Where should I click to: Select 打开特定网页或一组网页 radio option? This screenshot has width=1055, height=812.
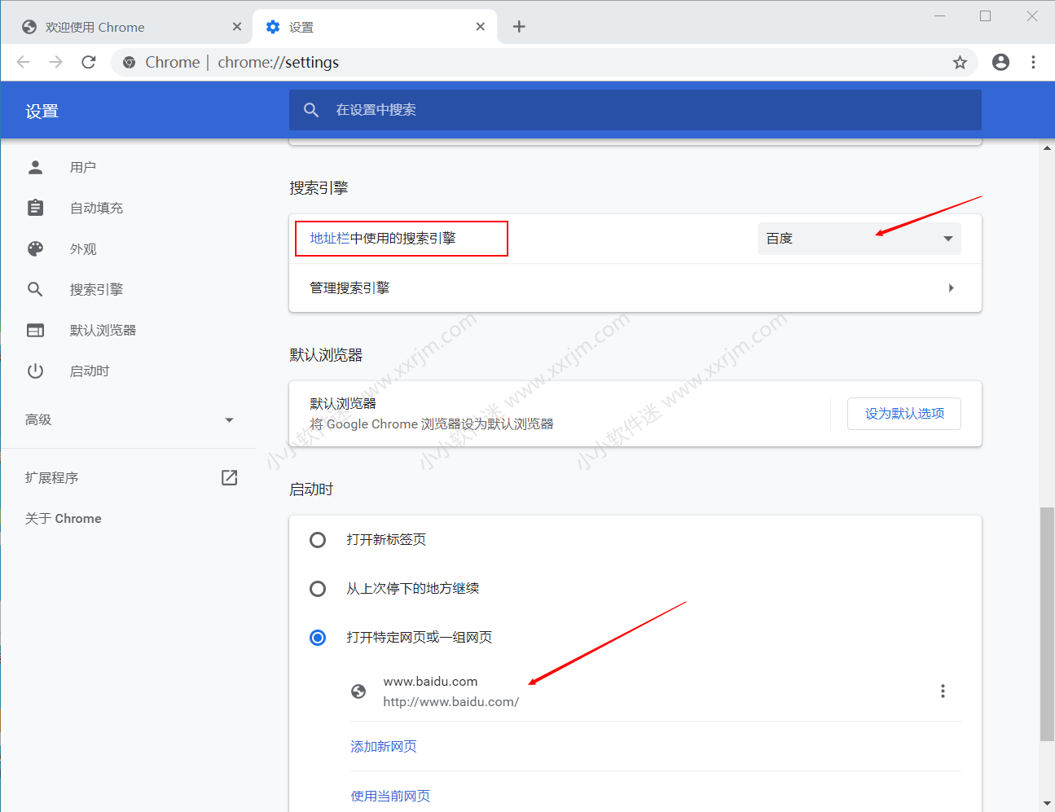coord(318,638)
